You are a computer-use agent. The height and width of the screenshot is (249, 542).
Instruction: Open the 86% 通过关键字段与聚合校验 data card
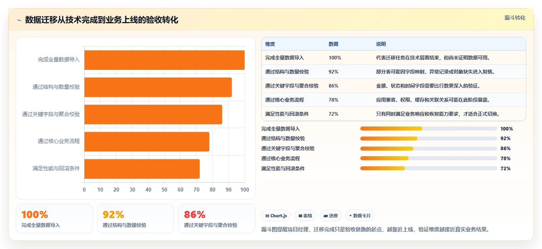217,218
